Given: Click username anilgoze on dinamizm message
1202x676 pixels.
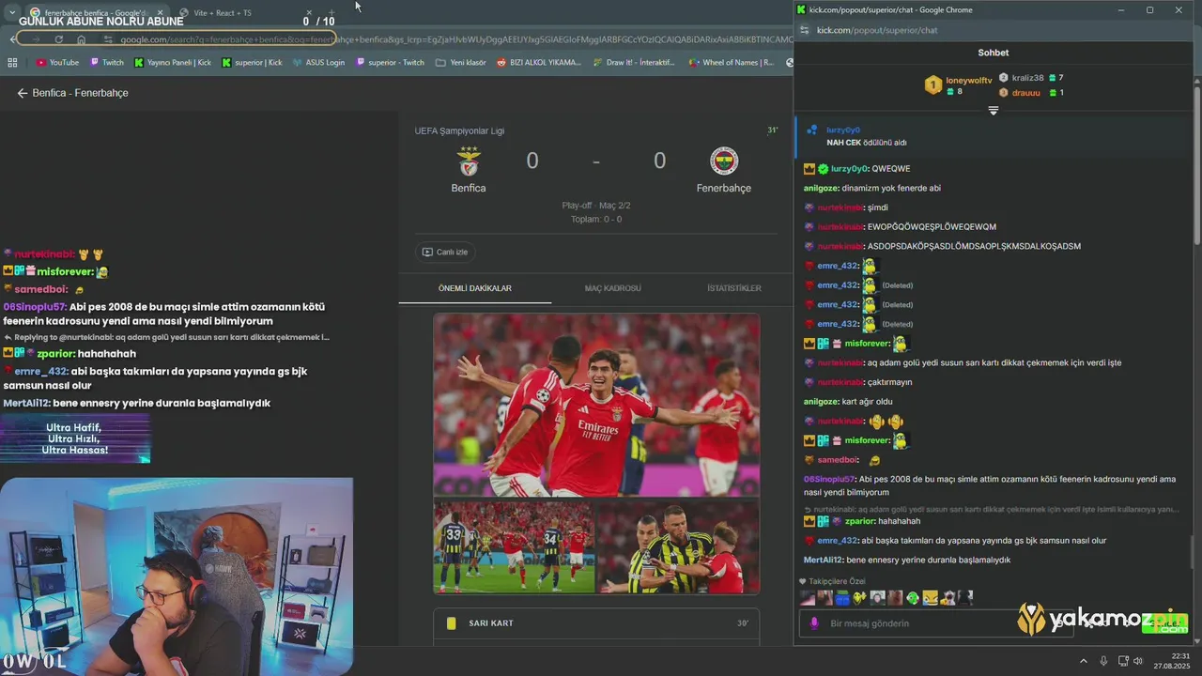Looking at the screenshot, I should (x=821, y=188).
